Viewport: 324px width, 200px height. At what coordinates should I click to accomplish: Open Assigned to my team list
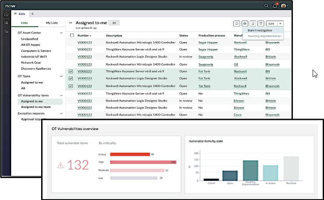(36, 107)
